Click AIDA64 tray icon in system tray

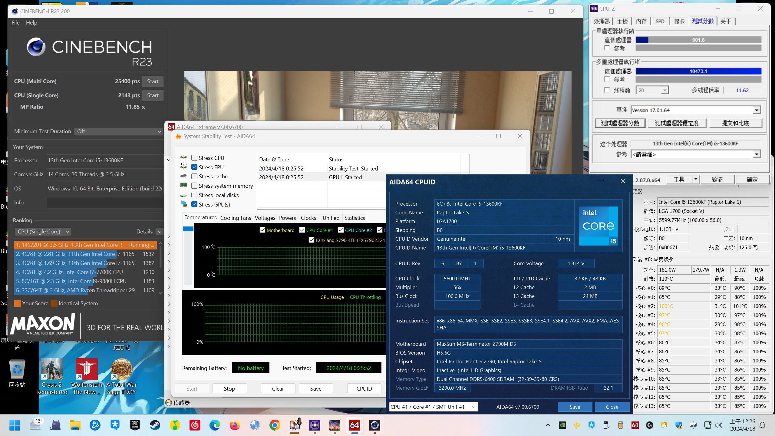point(635,425)
